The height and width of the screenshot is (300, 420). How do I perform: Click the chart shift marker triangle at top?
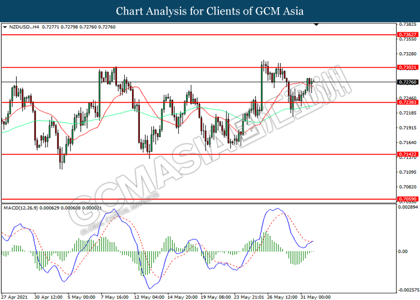point(316,26)
